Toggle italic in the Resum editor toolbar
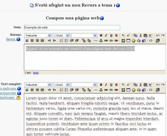Image resolution: width=167 pixels, height=136 pixels. (106, 35)
